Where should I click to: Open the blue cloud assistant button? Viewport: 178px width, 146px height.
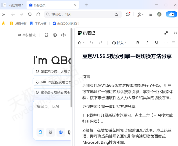[x=171, y=14]
